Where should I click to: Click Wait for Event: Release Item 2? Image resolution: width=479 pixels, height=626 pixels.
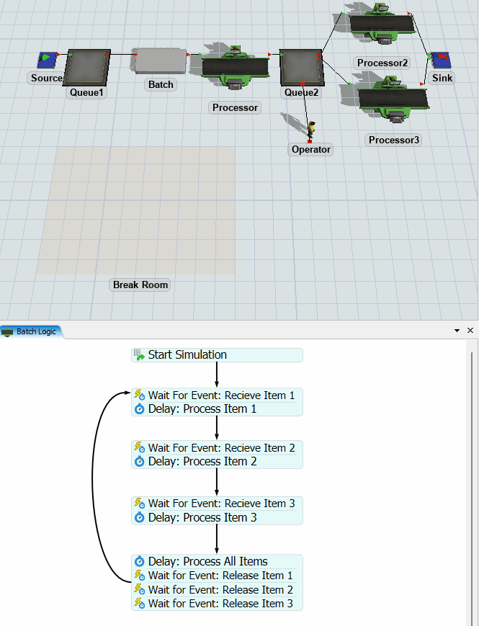click(x=217, y=589)
